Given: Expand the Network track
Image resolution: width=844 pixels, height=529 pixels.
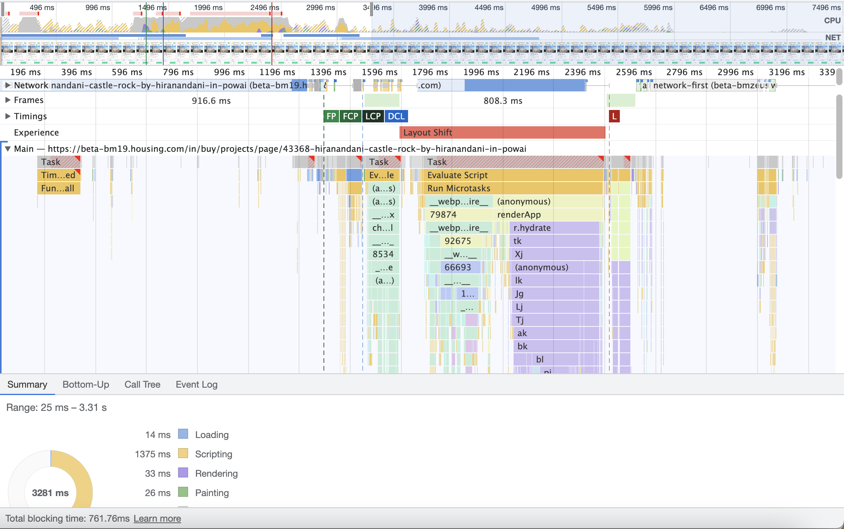Looking at the screenshot, I should [x=8, y=85].
